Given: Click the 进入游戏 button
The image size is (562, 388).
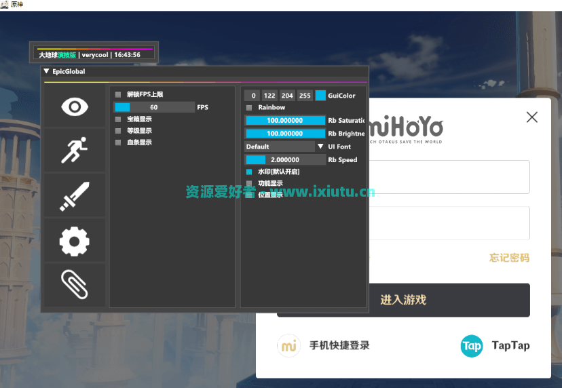Looking at the screenshot, I should 403,300.
